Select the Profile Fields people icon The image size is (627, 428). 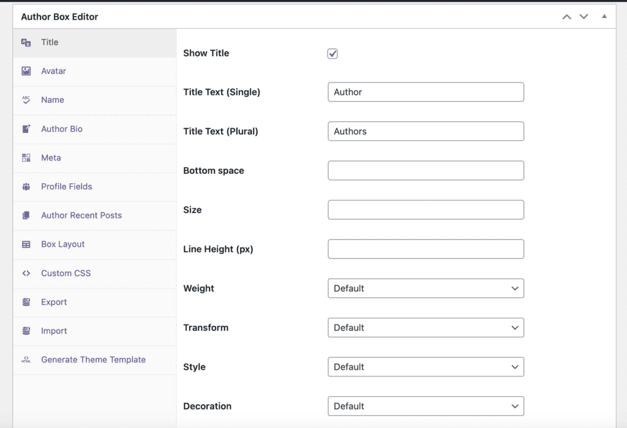(x=26, y=186)
